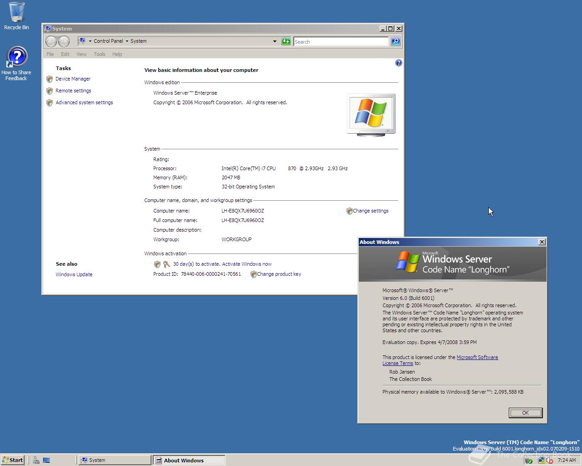Maximize the System window

tap(390, 29)
